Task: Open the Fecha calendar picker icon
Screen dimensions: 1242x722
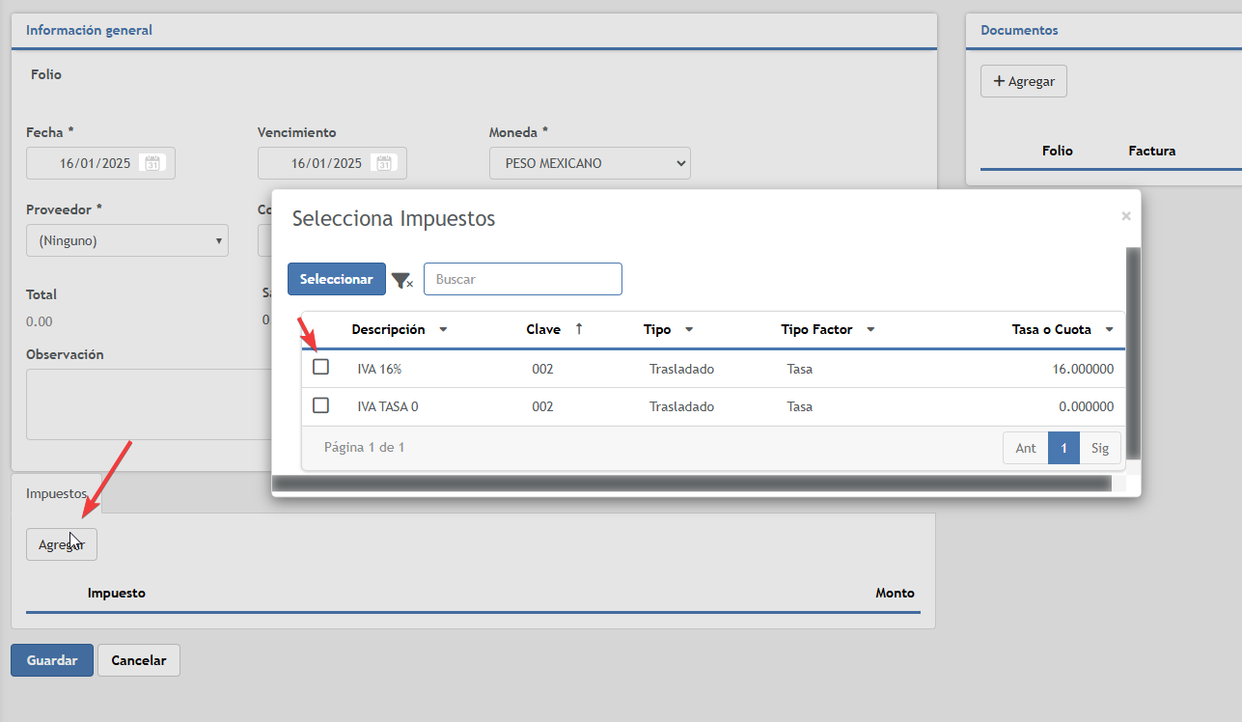Action: click(152, 163)
